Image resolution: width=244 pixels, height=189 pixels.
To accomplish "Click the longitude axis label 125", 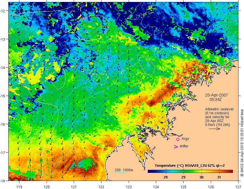I will [x=184, y=187].
